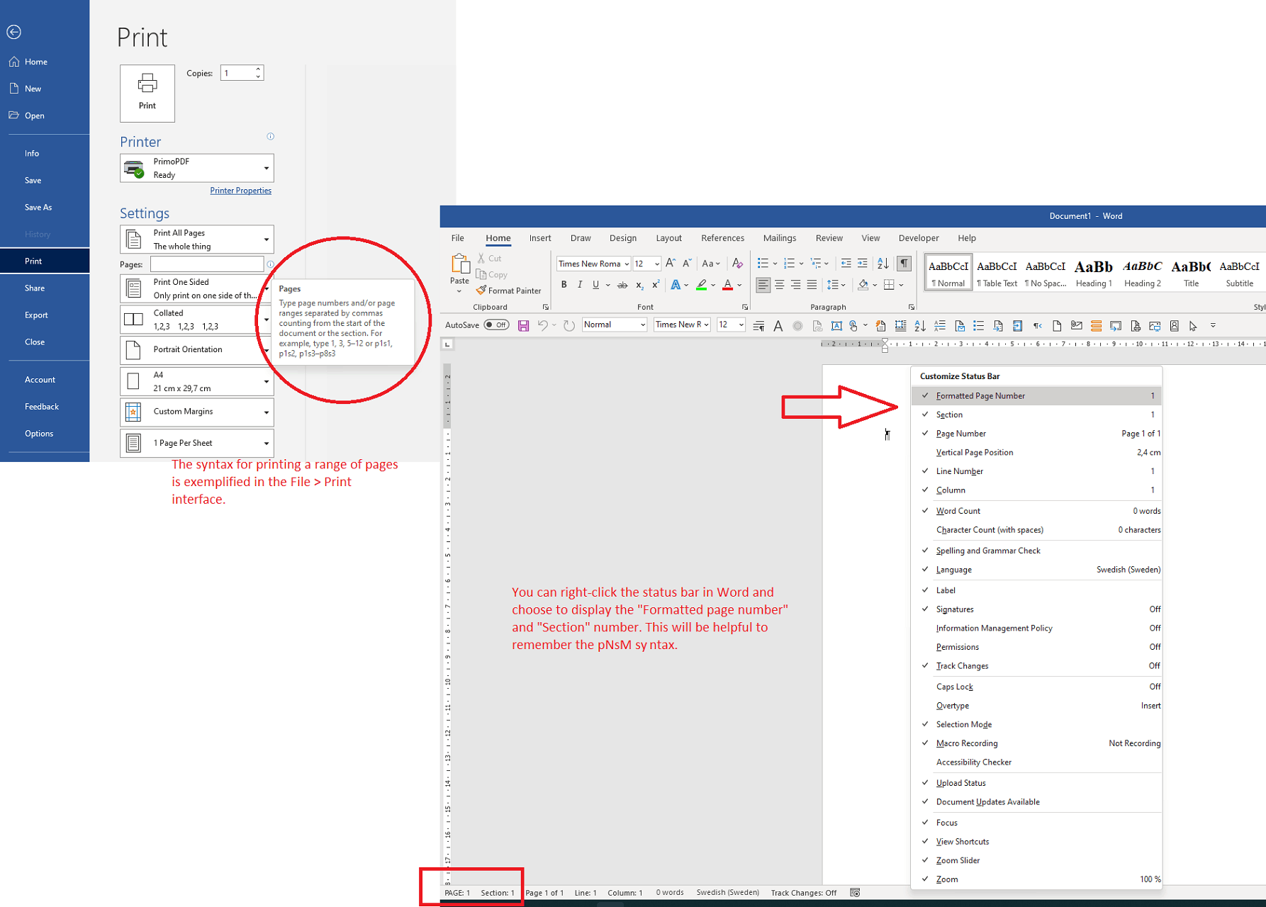This screenshot has width=1266, height=907.
Task: Toggle the Section entry in Customize Status Bar
Action: 1037,415
